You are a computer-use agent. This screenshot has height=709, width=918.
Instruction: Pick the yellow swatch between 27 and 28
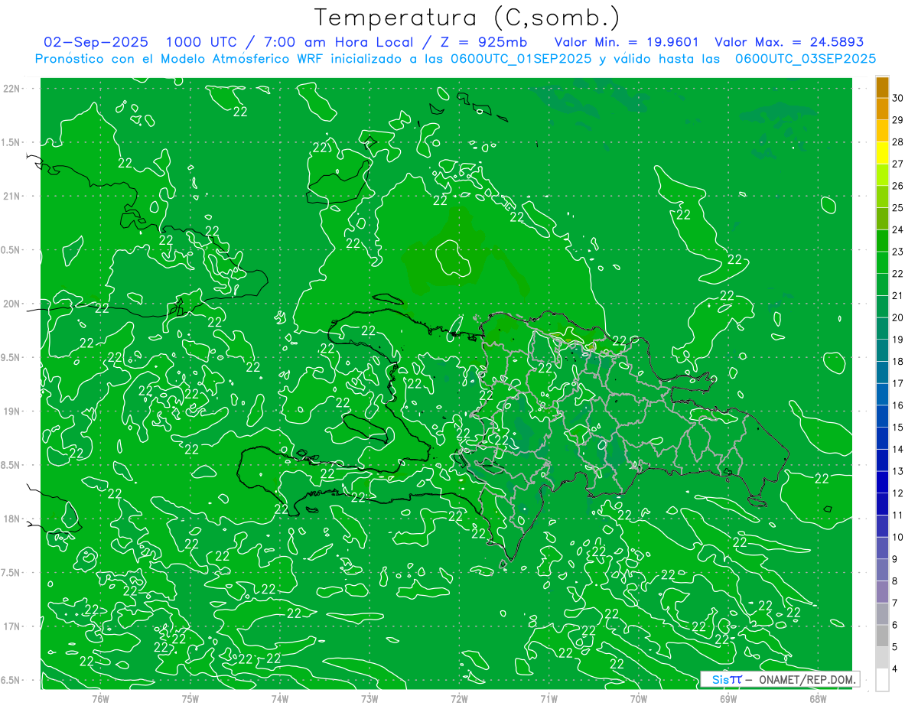(882, 153)
